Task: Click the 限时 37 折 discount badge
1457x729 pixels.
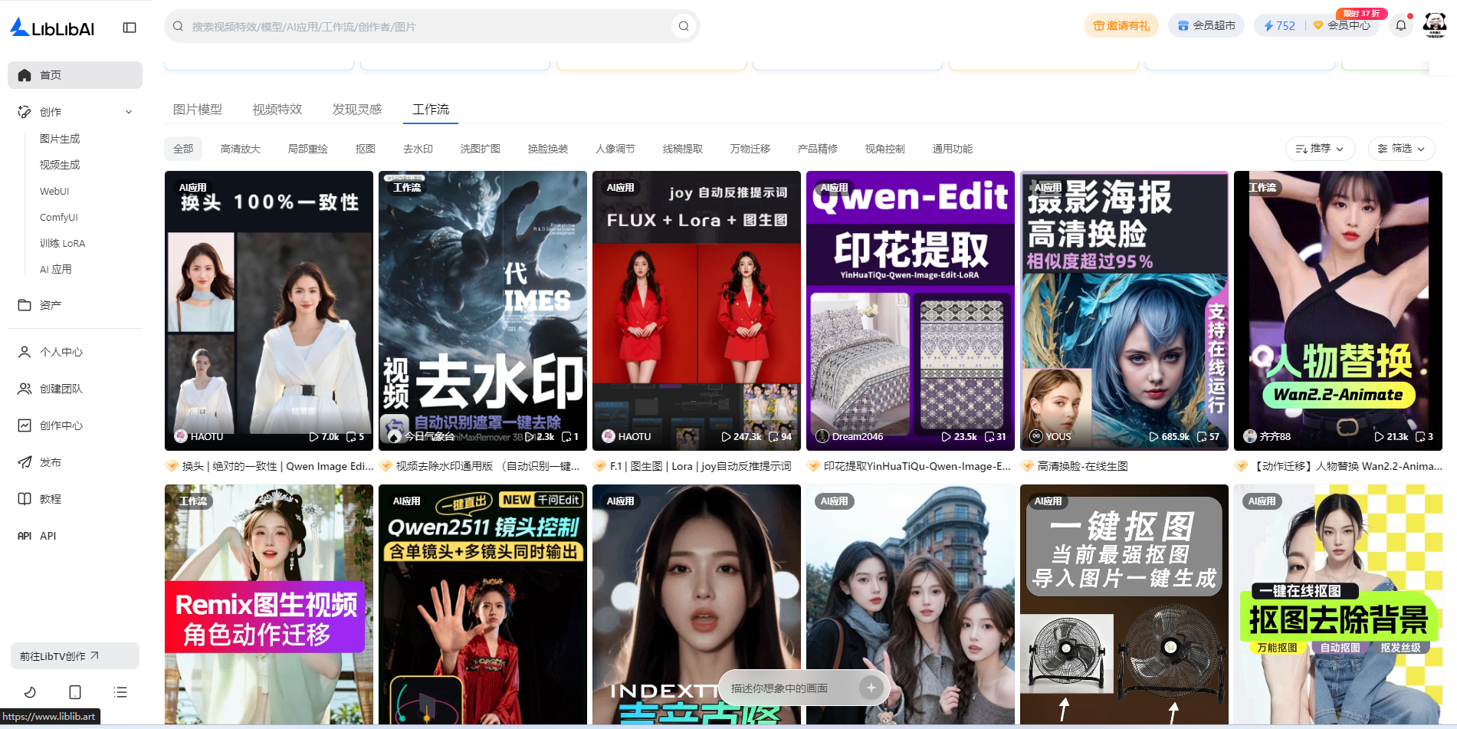Action: click(1361, 13)
